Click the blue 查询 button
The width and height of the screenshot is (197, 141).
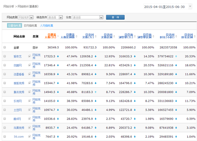[115, 17]
